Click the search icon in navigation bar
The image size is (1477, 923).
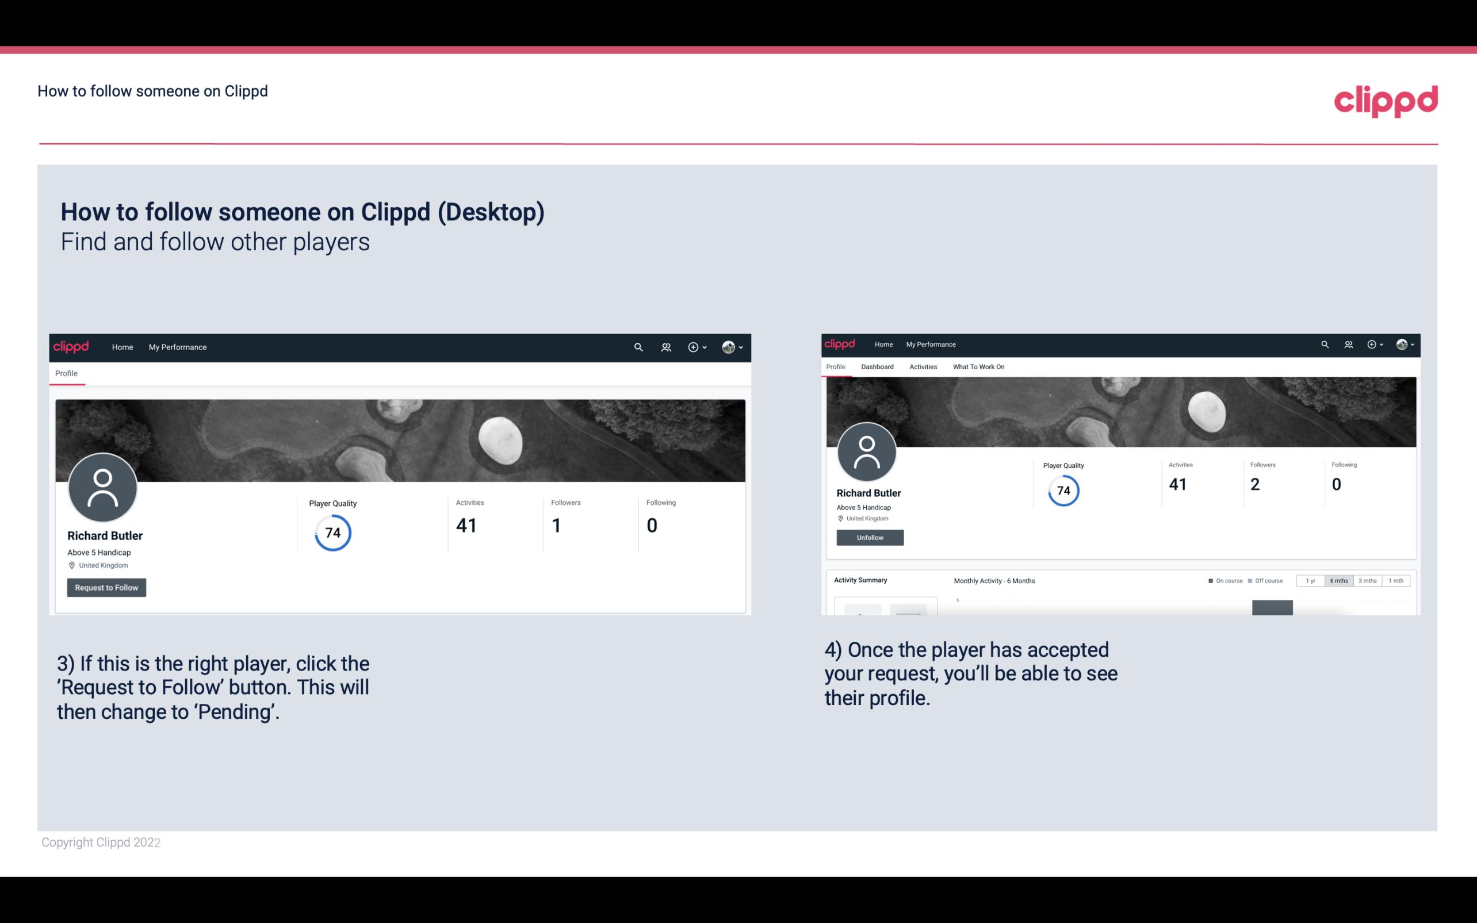coord(638,347)
